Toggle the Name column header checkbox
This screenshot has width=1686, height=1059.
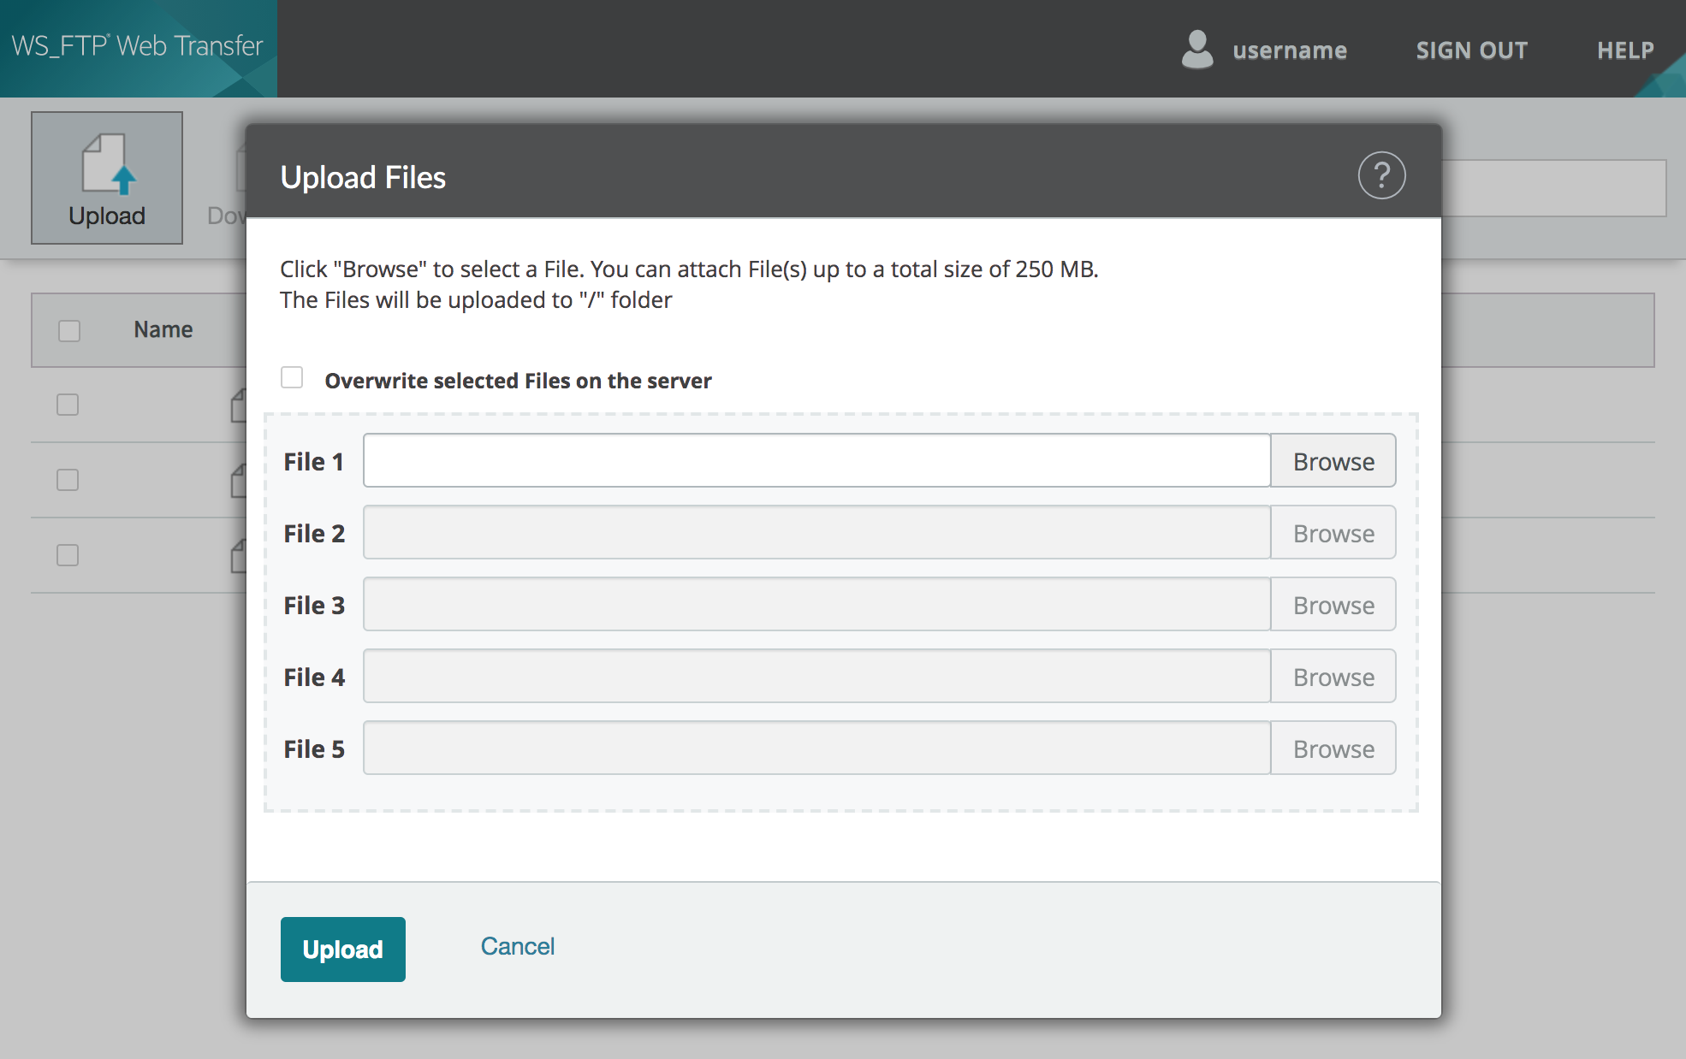click(x=69, y=328)
